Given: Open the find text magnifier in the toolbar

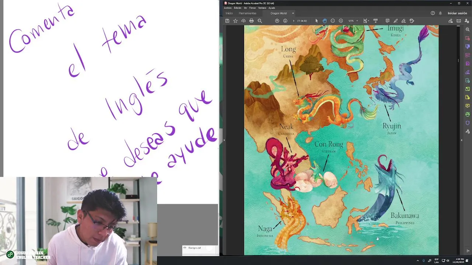Looking at the screenshot, I should coord(260,21).
